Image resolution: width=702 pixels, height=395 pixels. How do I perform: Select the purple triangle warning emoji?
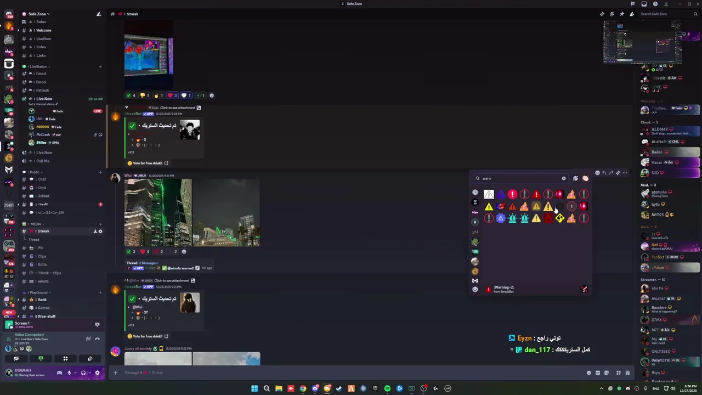pos(500,194)
